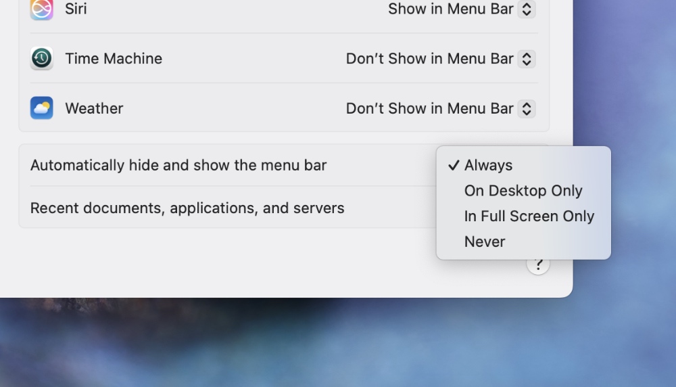Expand Time Machine's Don't Show in Menu Bar popup

[430, 59]
